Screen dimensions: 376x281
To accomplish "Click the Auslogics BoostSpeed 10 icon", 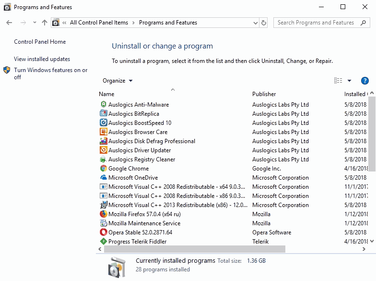I will [x=104, y=123].
